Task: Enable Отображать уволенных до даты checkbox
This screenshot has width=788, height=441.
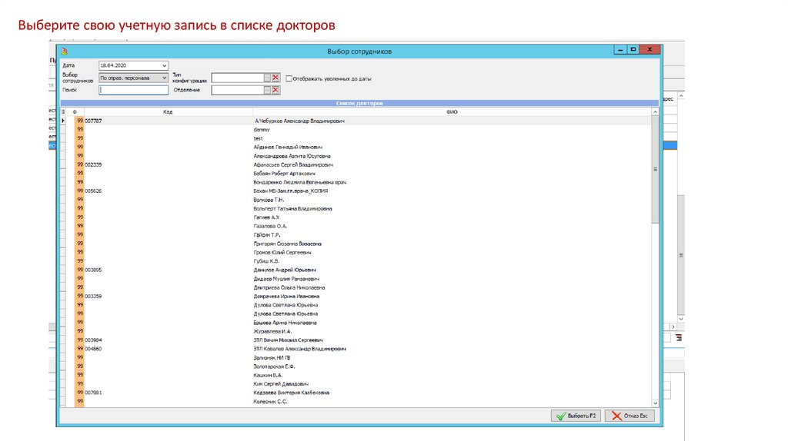Action: (x=289, y=79)
